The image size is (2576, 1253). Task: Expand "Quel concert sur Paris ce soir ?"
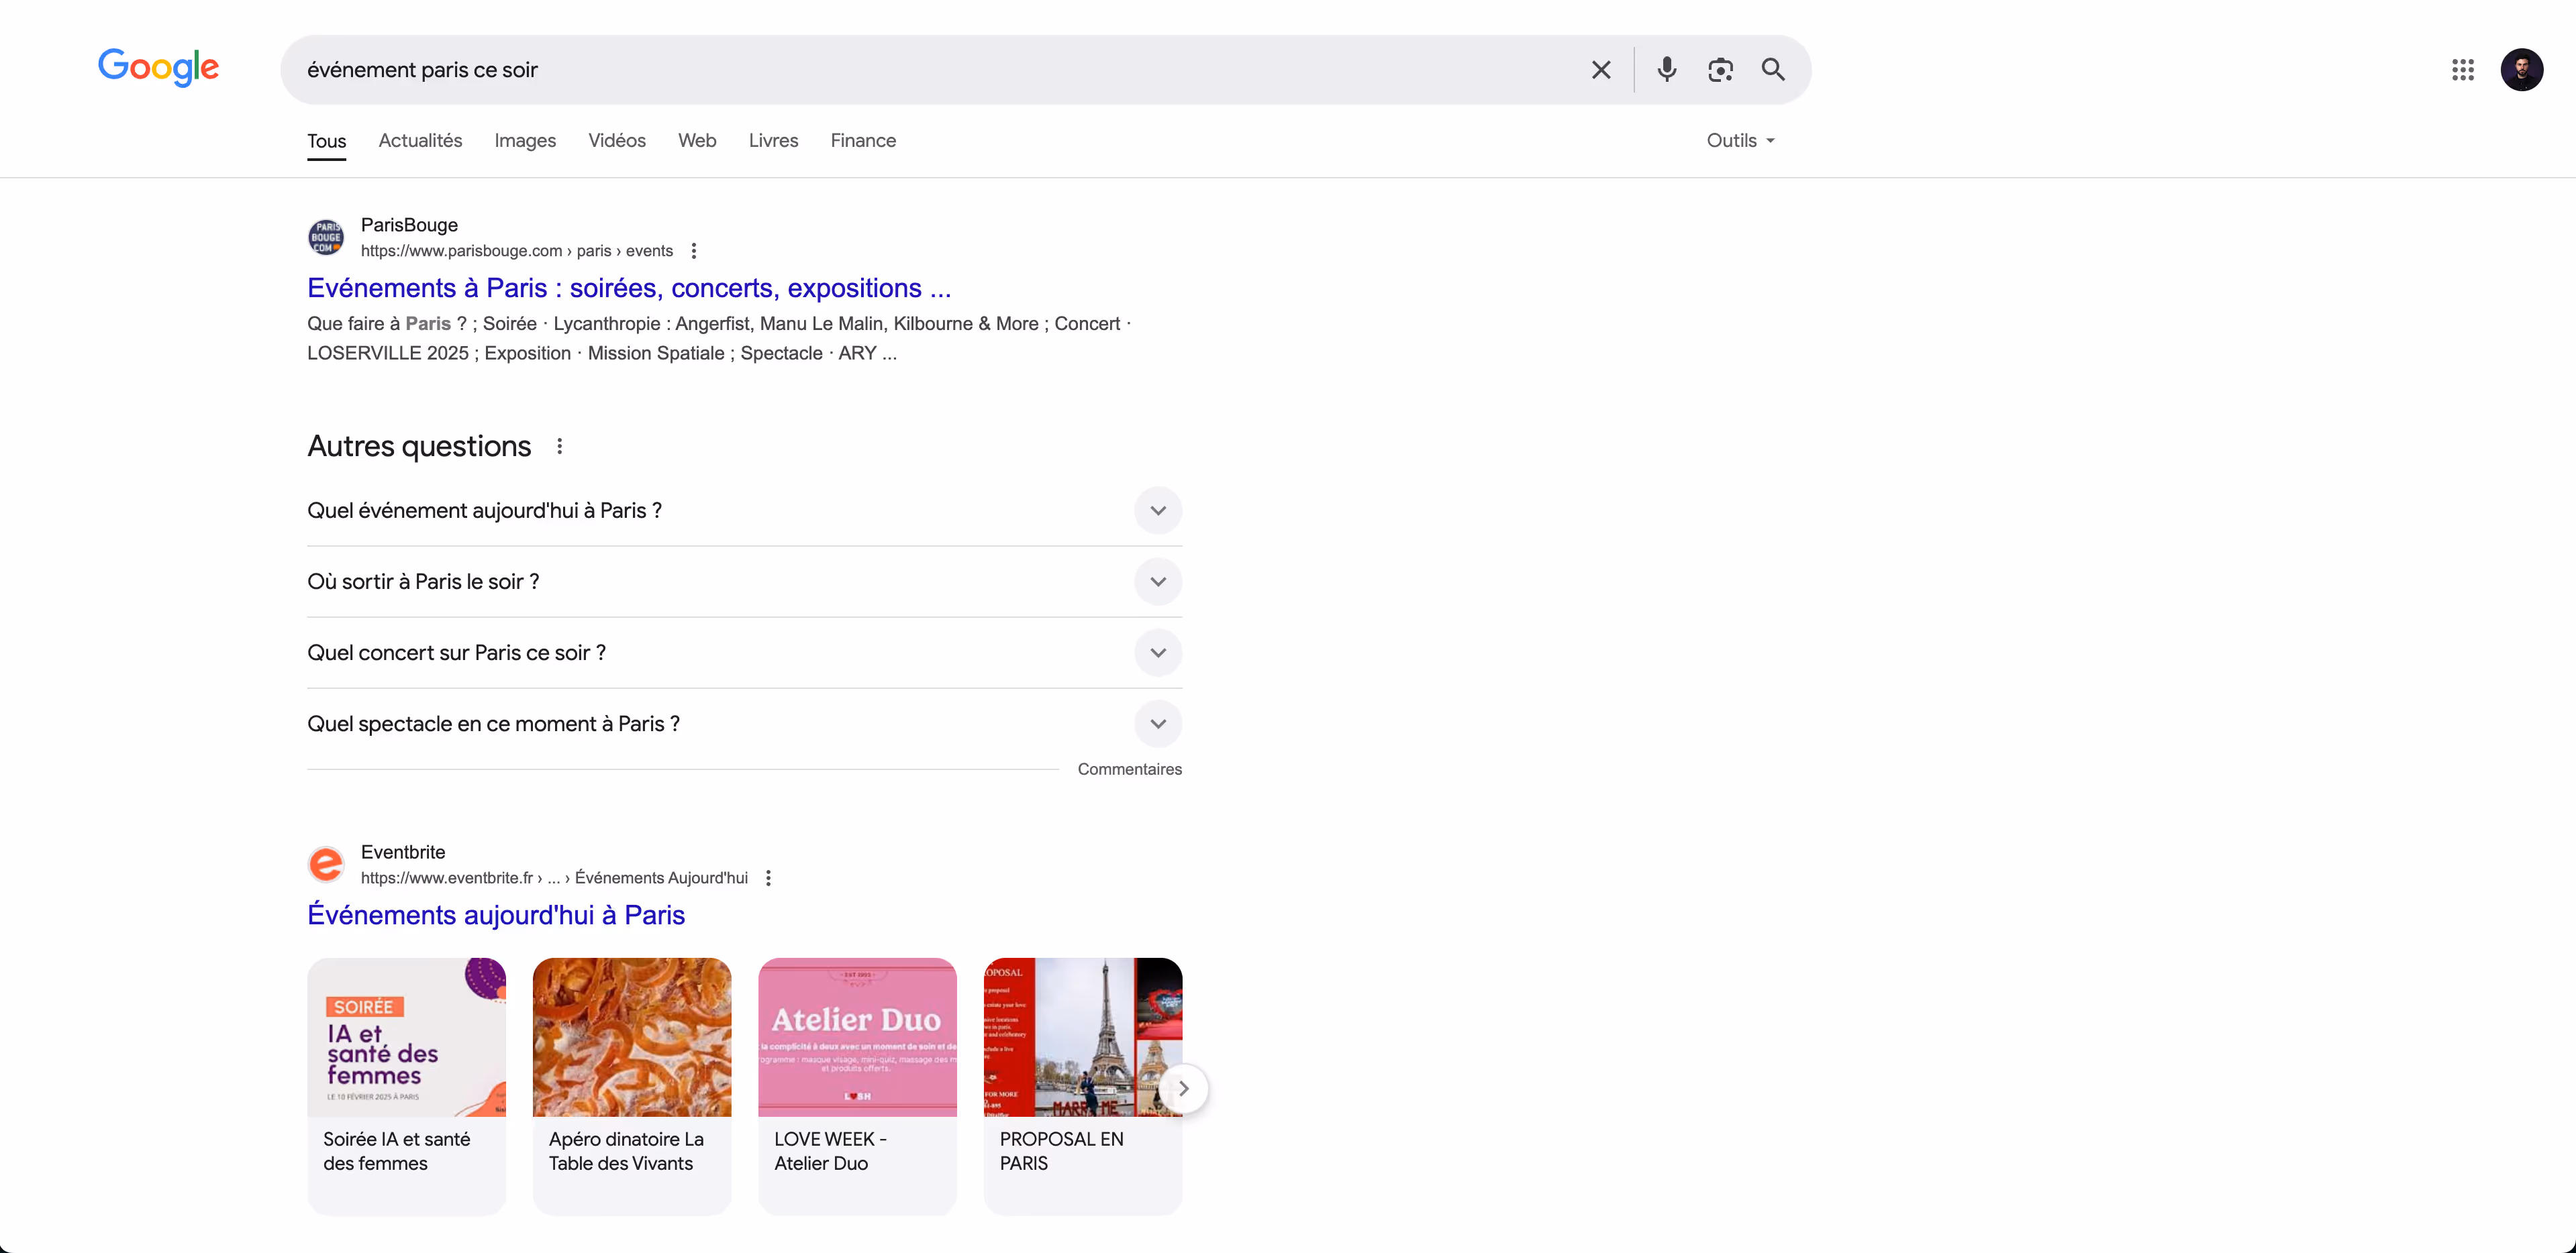[x=1157, y=653]
